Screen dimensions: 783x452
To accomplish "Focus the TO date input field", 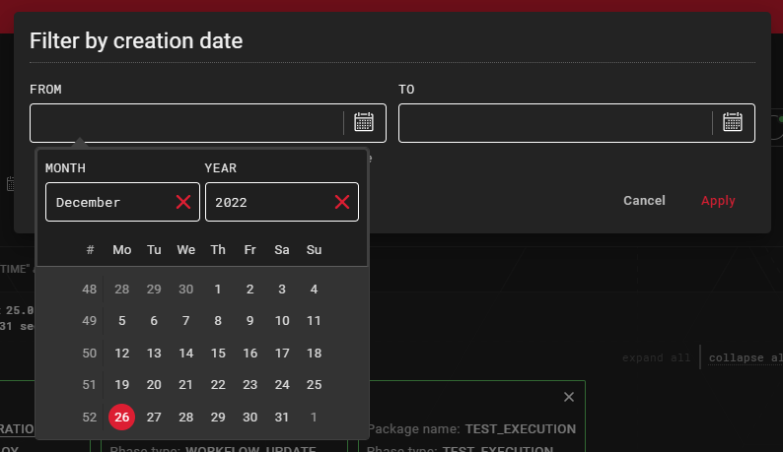I will coord(554,123).
